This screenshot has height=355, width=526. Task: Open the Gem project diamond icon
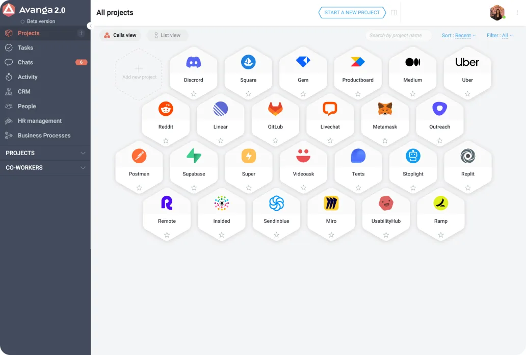click(x=303, y=62)
